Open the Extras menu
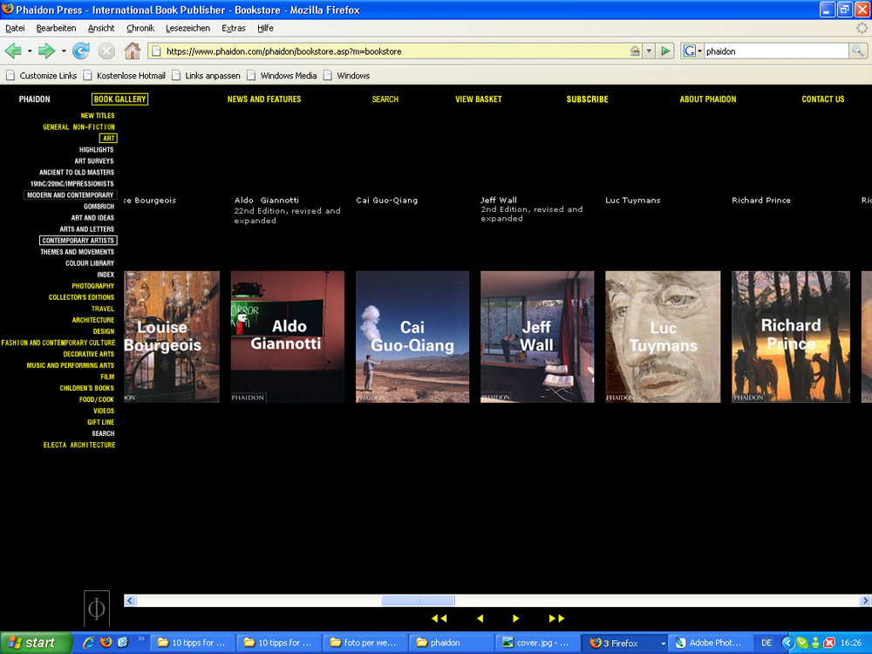 (234, 28)
